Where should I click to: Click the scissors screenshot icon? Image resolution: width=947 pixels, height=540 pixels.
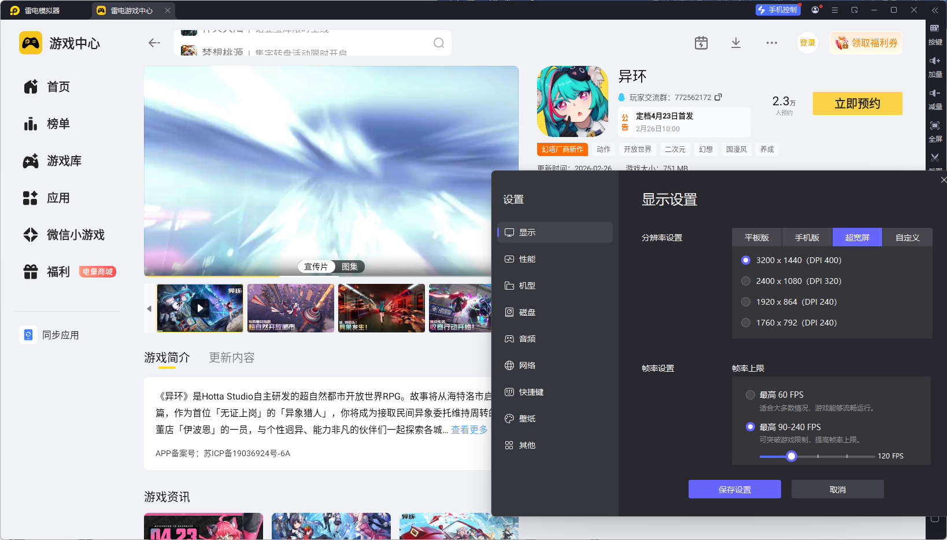tap(935, 157)
